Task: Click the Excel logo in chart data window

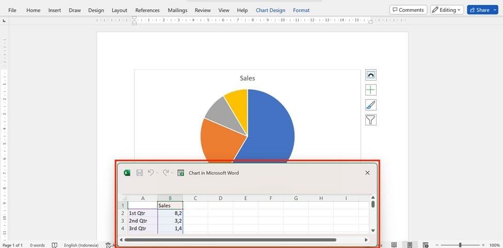Action: pyautogui.click(x=127, y=173)
